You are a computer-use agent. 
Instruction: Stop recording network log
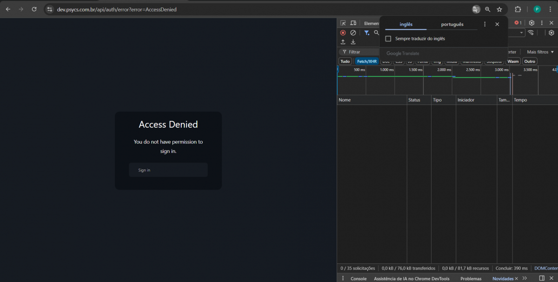coord(343,33)
